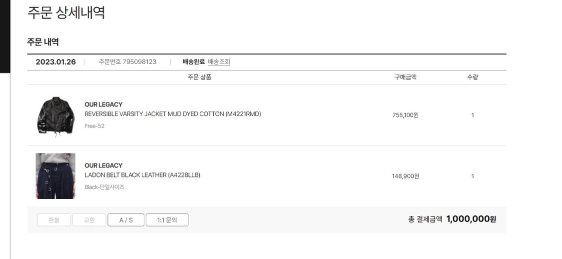Click the belt price 148,900원
562x259 pixels.
point(405,176)
